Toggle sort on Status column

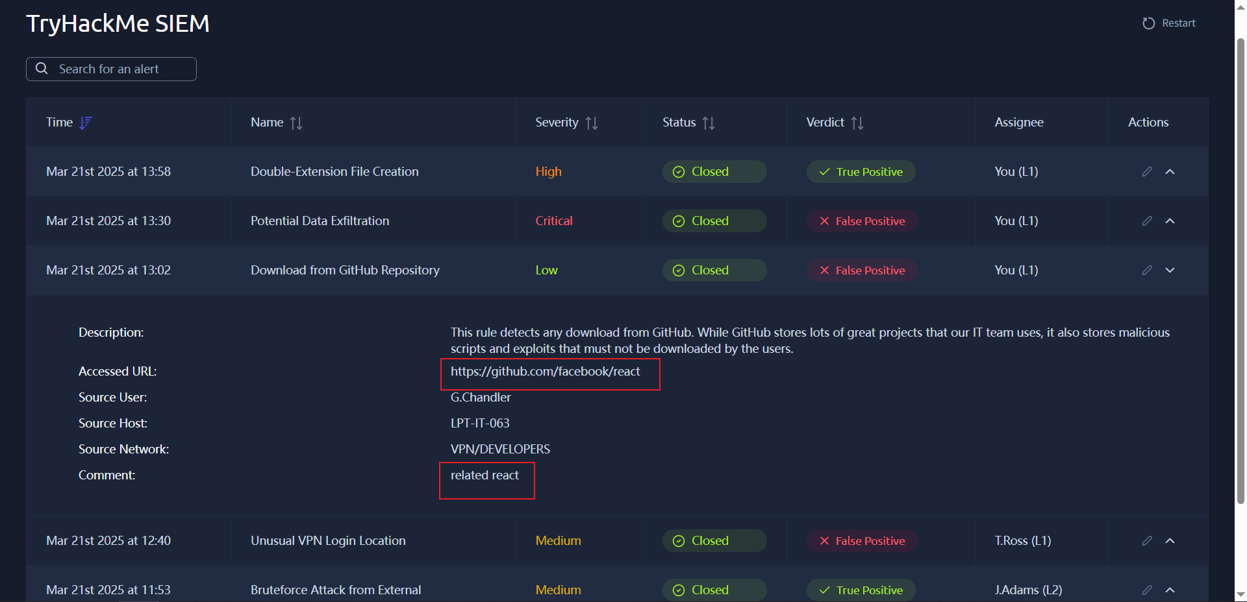(x=709, y=123)
